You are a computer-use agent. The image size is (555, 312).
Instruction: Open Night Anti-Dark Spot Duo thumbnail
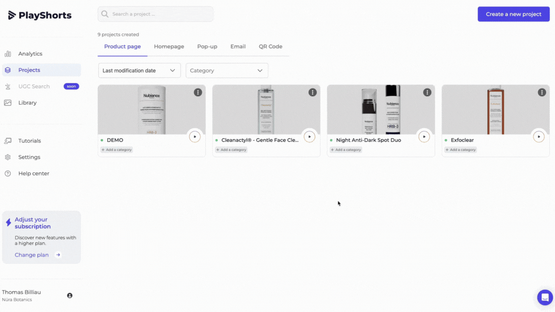[x=381, y=110]
